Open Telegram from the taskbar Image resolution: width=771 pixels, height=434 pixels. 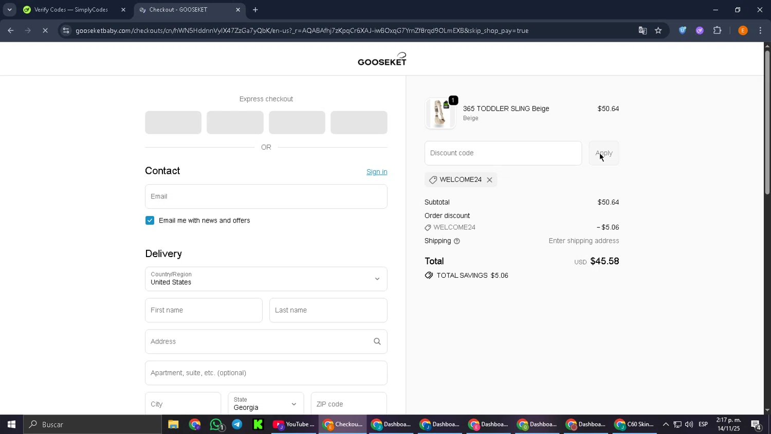(237, 424)
